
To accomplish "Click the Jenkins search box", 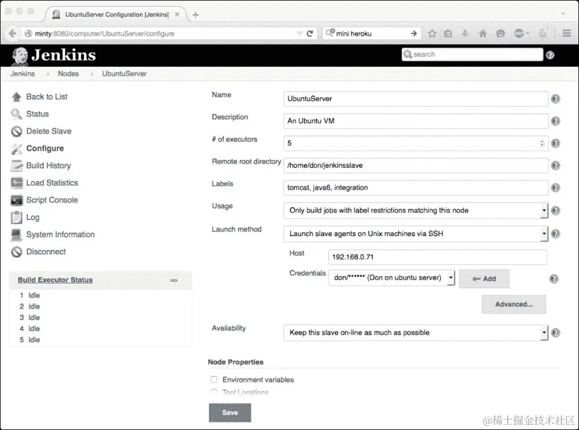I will click(x=472, y=54).
